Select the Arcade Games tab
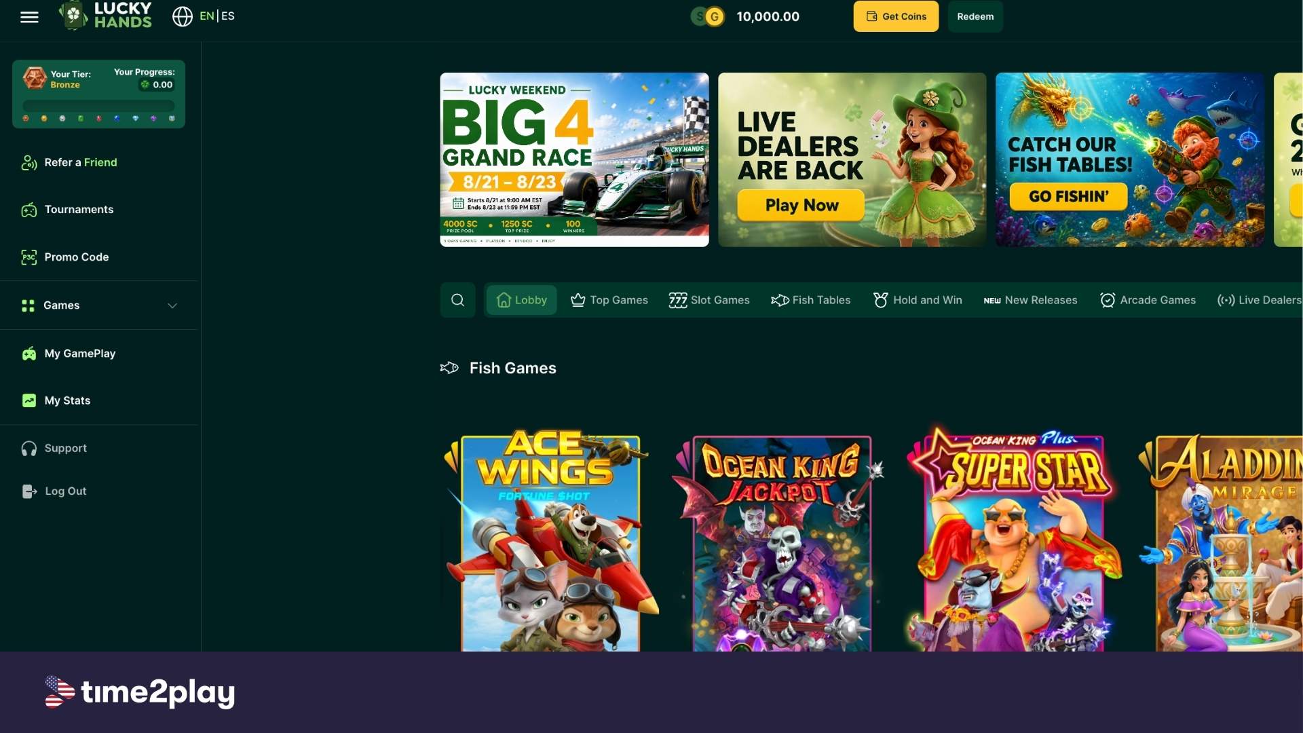The height and width of the screenshot is (733, 1303). click(1148, 300)
